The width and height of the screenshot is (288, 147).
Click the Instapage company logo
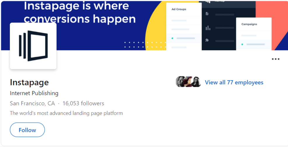(33, 46)
